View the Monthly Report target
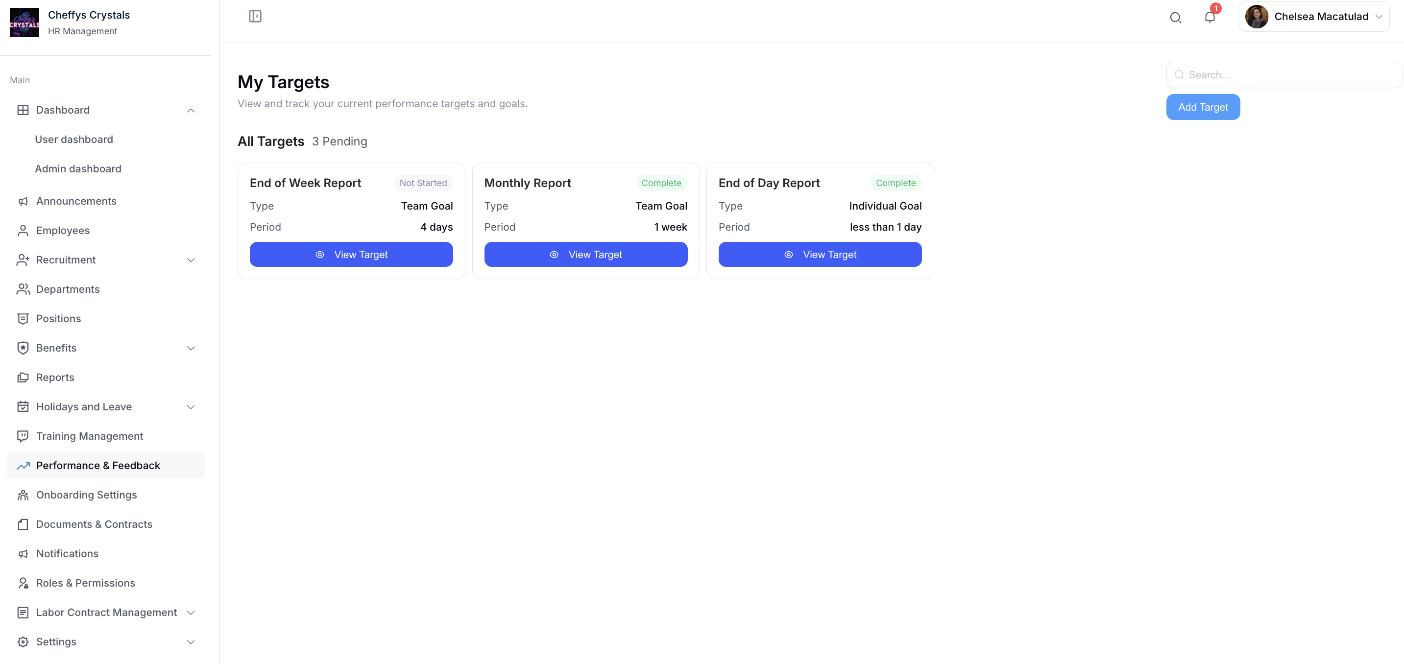Viewport: 1404px width, 664px height. (585, 254)
